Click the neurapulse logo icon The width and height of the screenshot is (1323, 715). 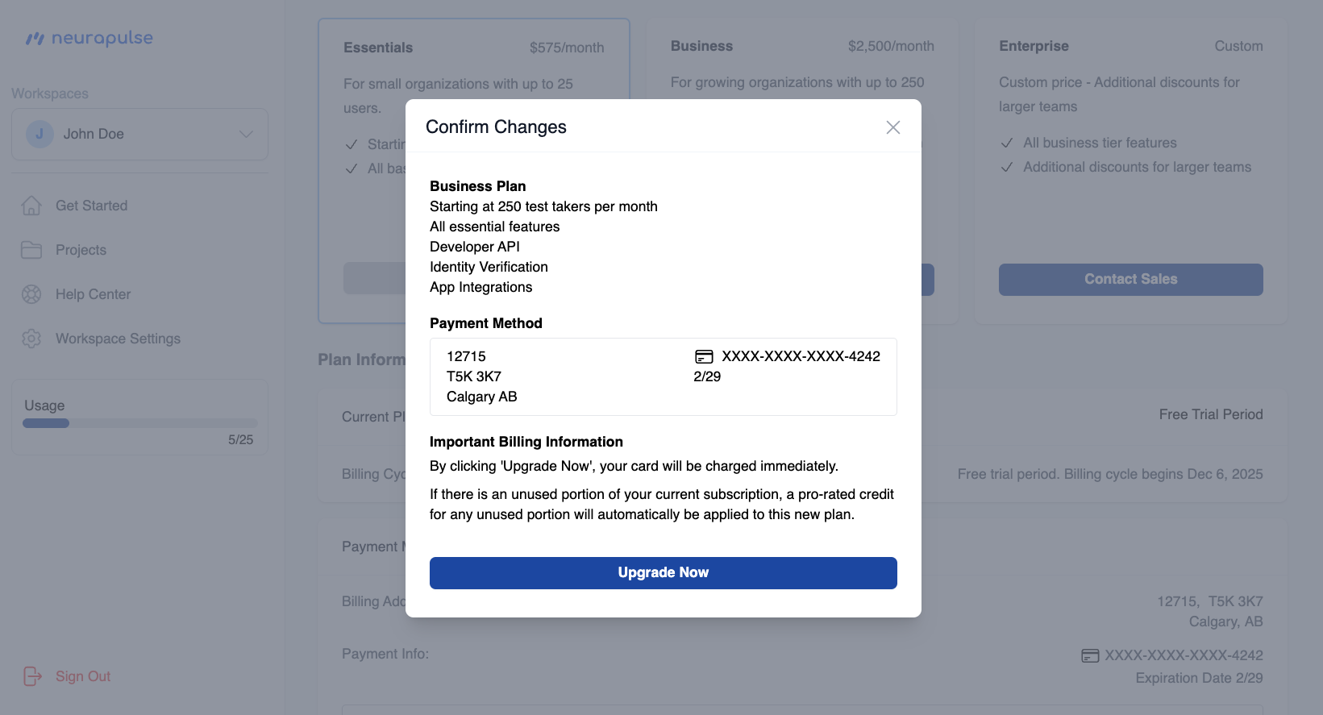point(35,39)
